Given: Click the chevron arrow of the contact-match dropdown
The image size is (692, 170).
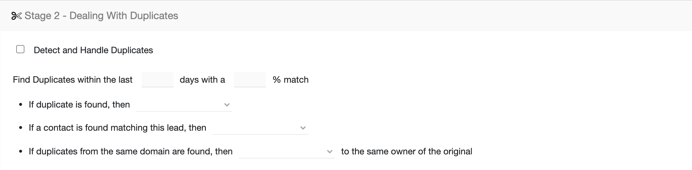Looking at the screenshot, I should pos(303,128).
